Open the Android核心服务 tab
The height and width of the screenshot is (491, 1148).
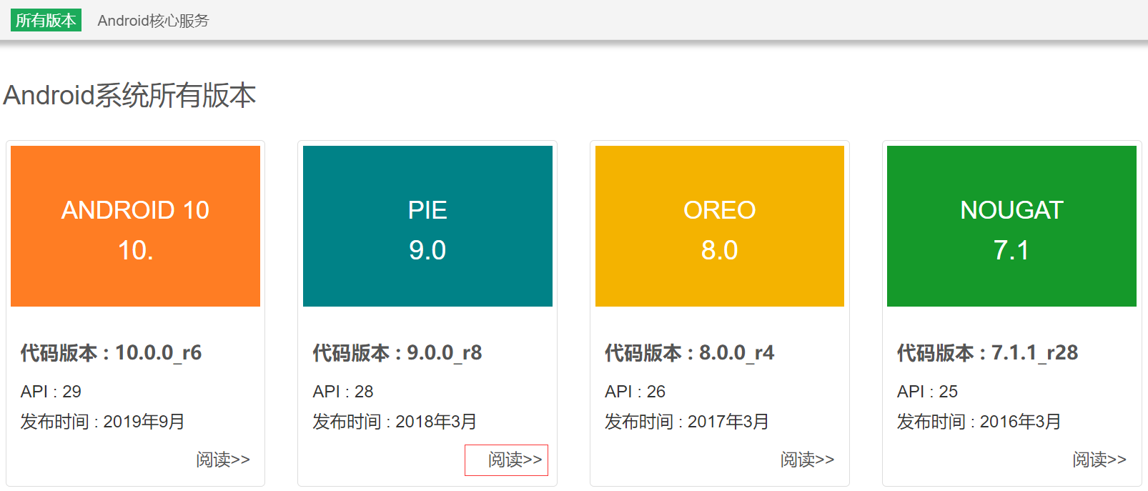[153, 21]
